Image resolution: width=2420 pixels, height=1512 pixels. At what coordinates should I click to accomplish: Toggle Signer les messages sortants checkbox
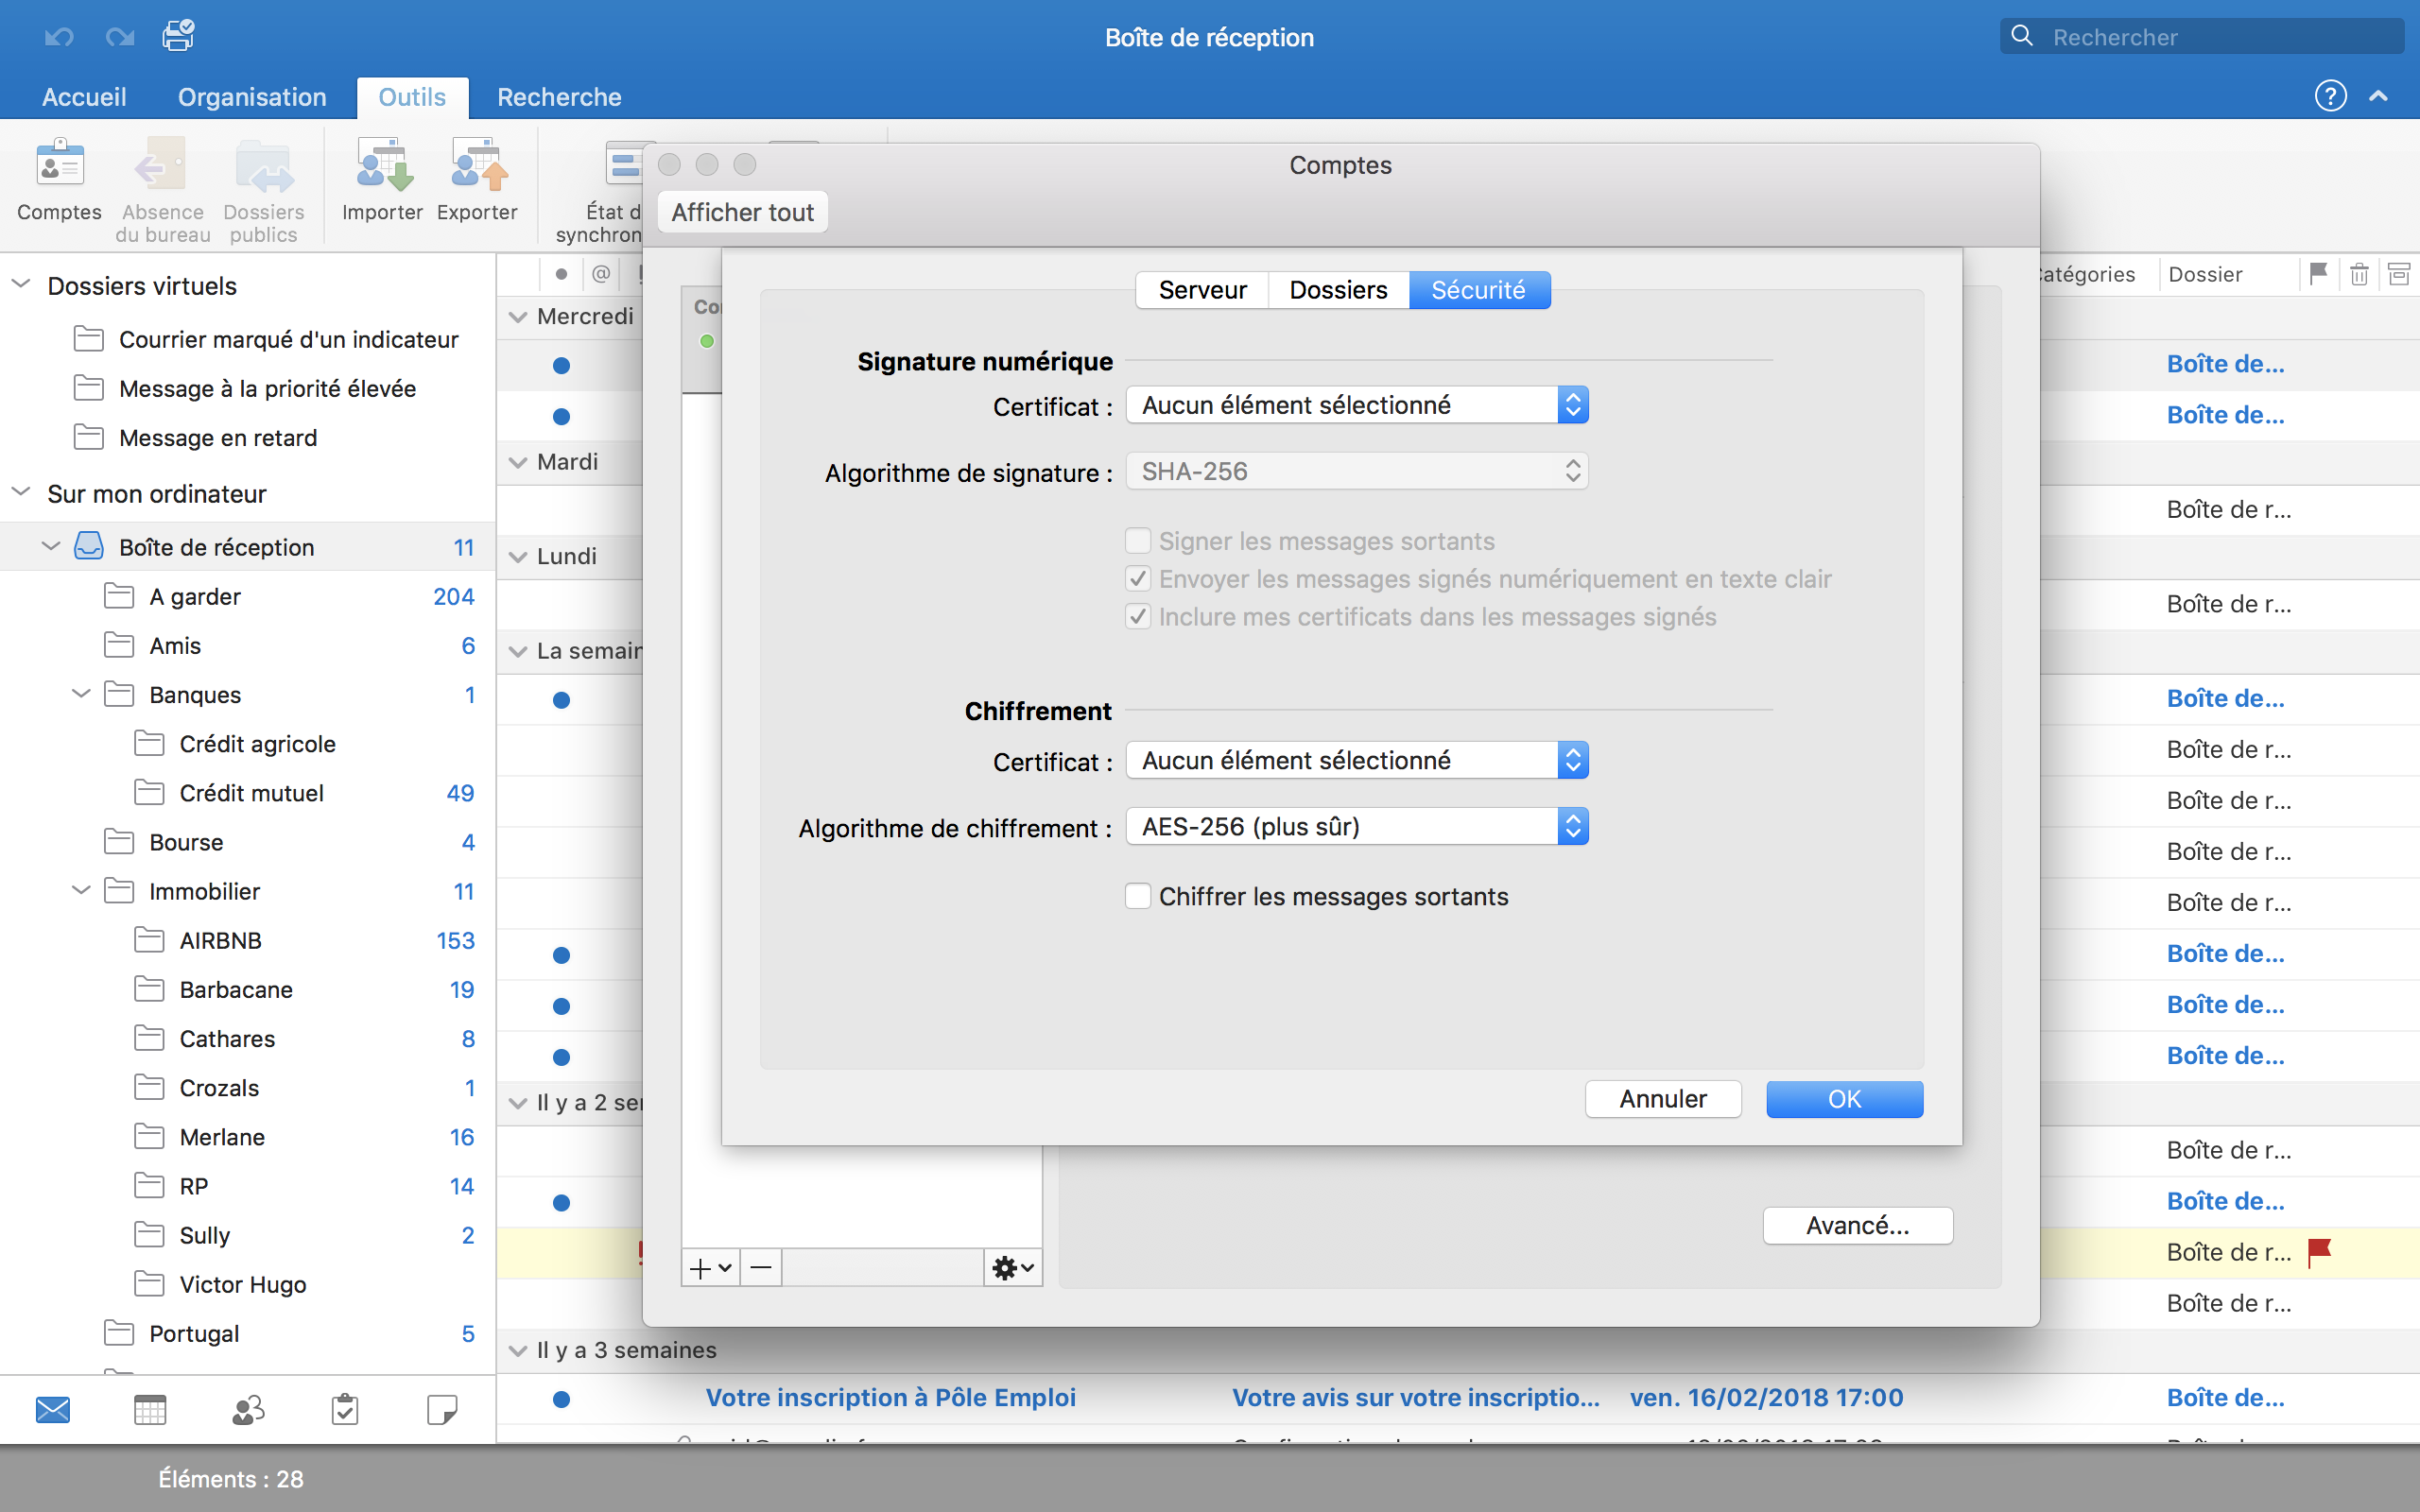(1138, 541)
